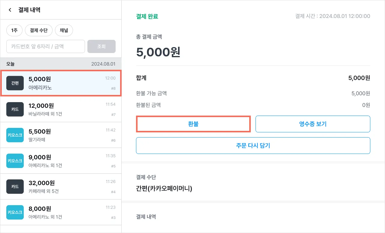Select payment entry #5 아메리카노 외 1건

tap(69, 161)
